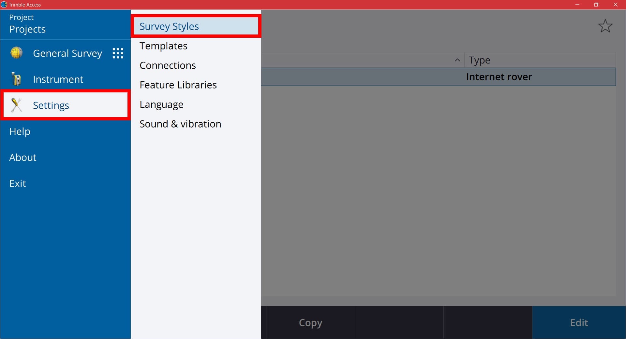Restore down the Trimble Access window

596,5
